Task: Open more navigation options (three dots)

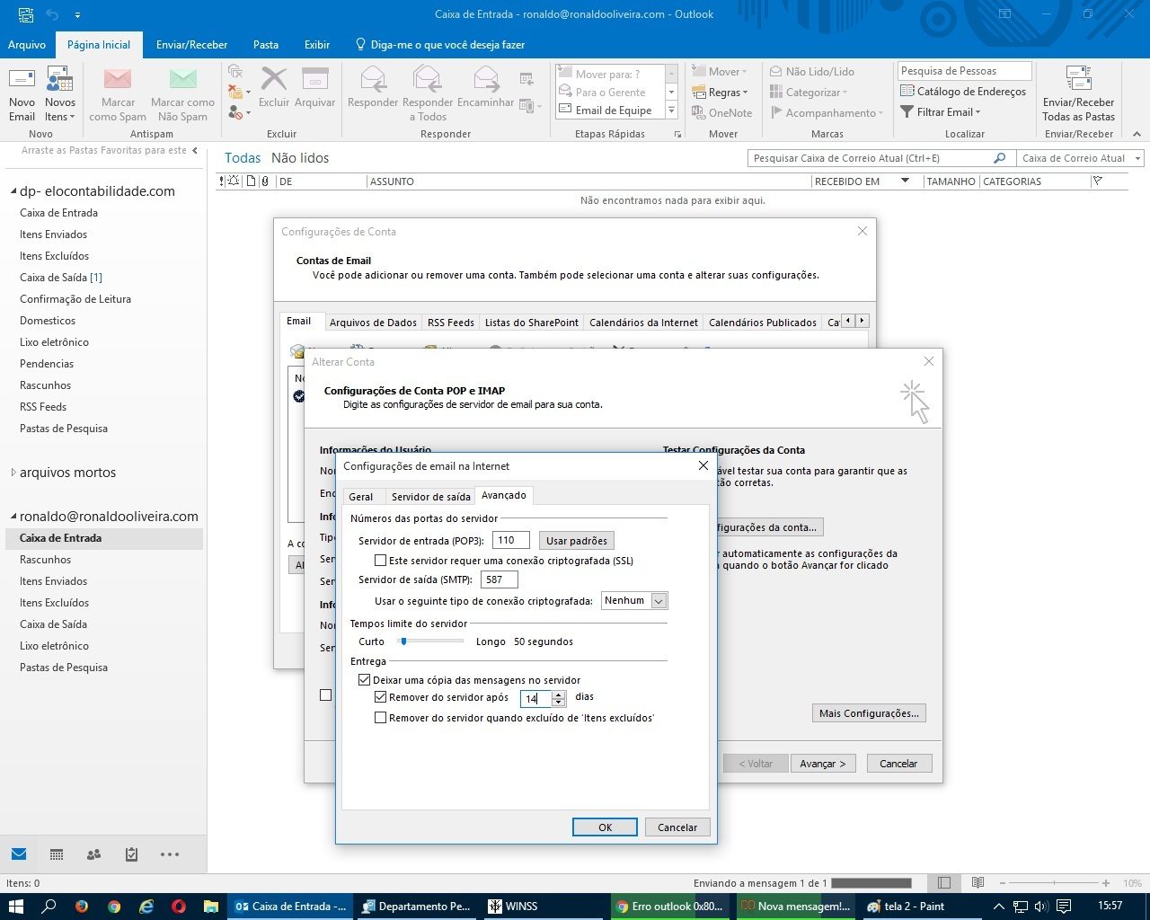Action: pyautogui.click(x=170, y=854)
